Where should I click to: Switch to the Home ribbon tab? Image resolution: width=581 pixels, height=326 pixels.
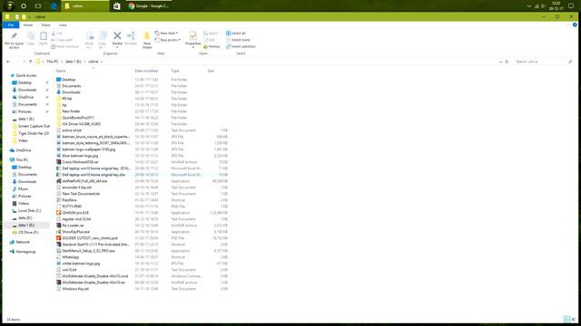(x=28, y=25)
